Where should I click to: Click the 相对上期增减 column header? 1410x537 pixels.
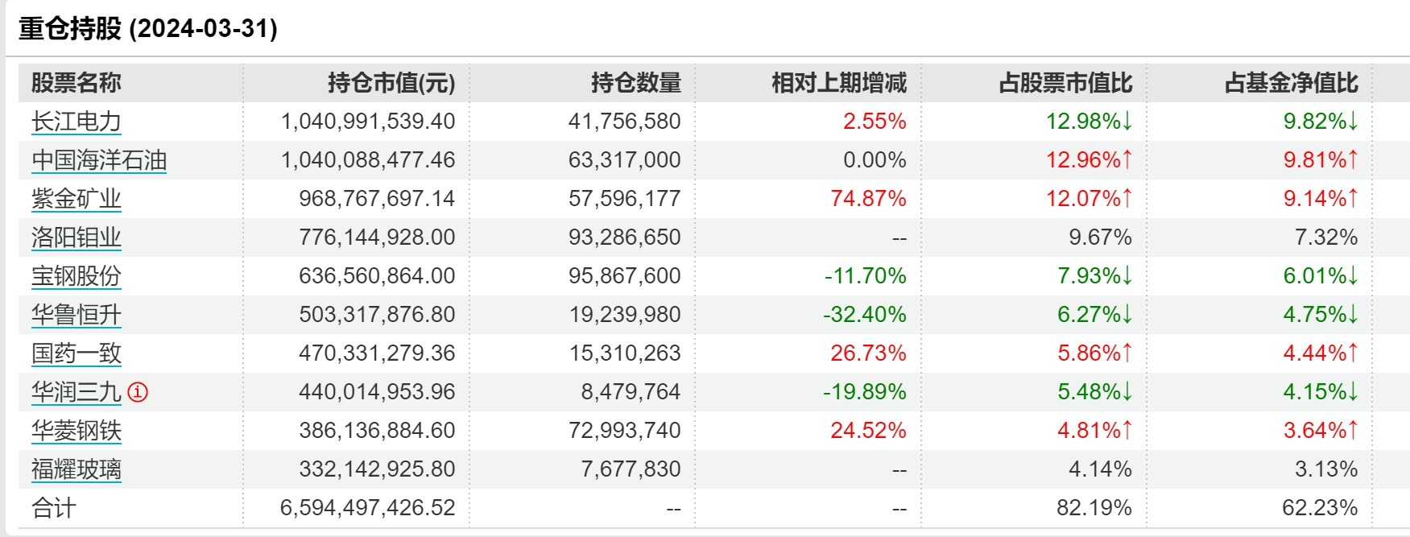[838, 83]
